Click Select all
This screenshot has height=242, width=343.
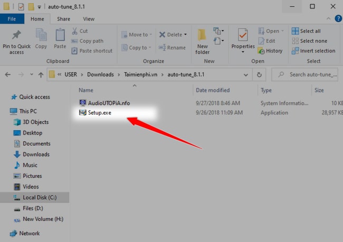point(306,31)
